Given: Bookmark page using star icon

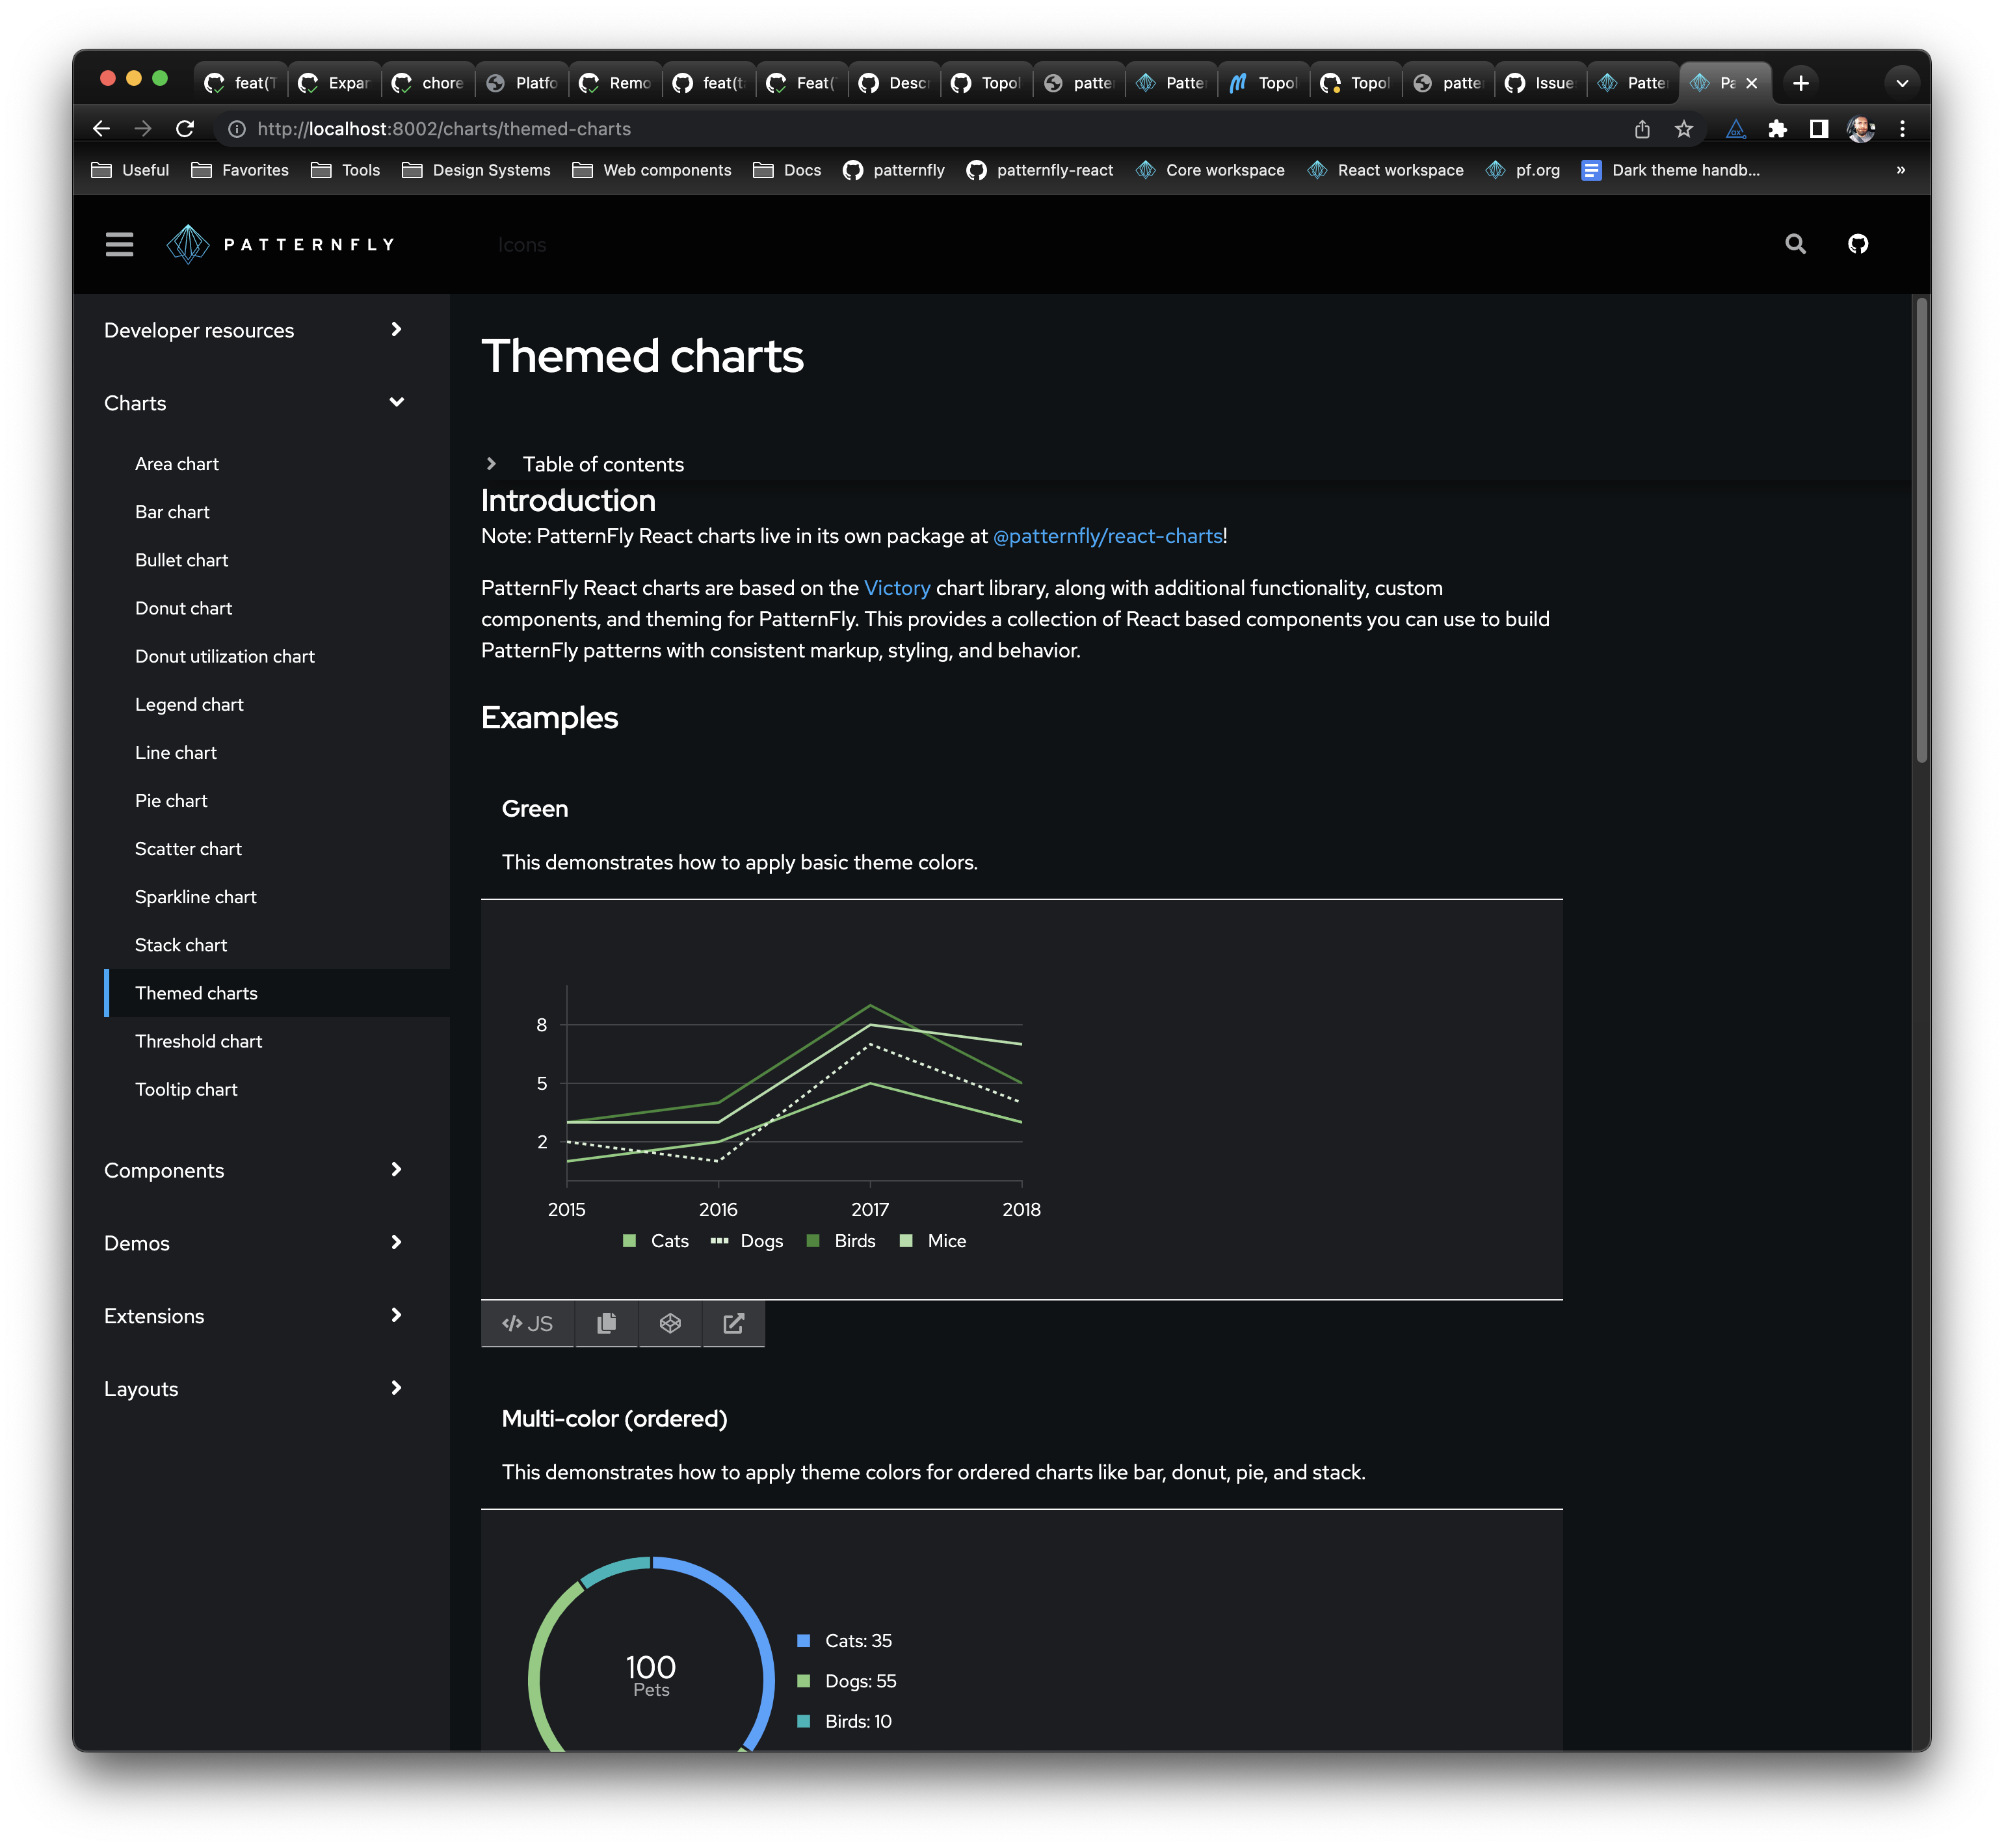Looking at the screenshot, I should pyautogui.click(x=1684, y=129).
